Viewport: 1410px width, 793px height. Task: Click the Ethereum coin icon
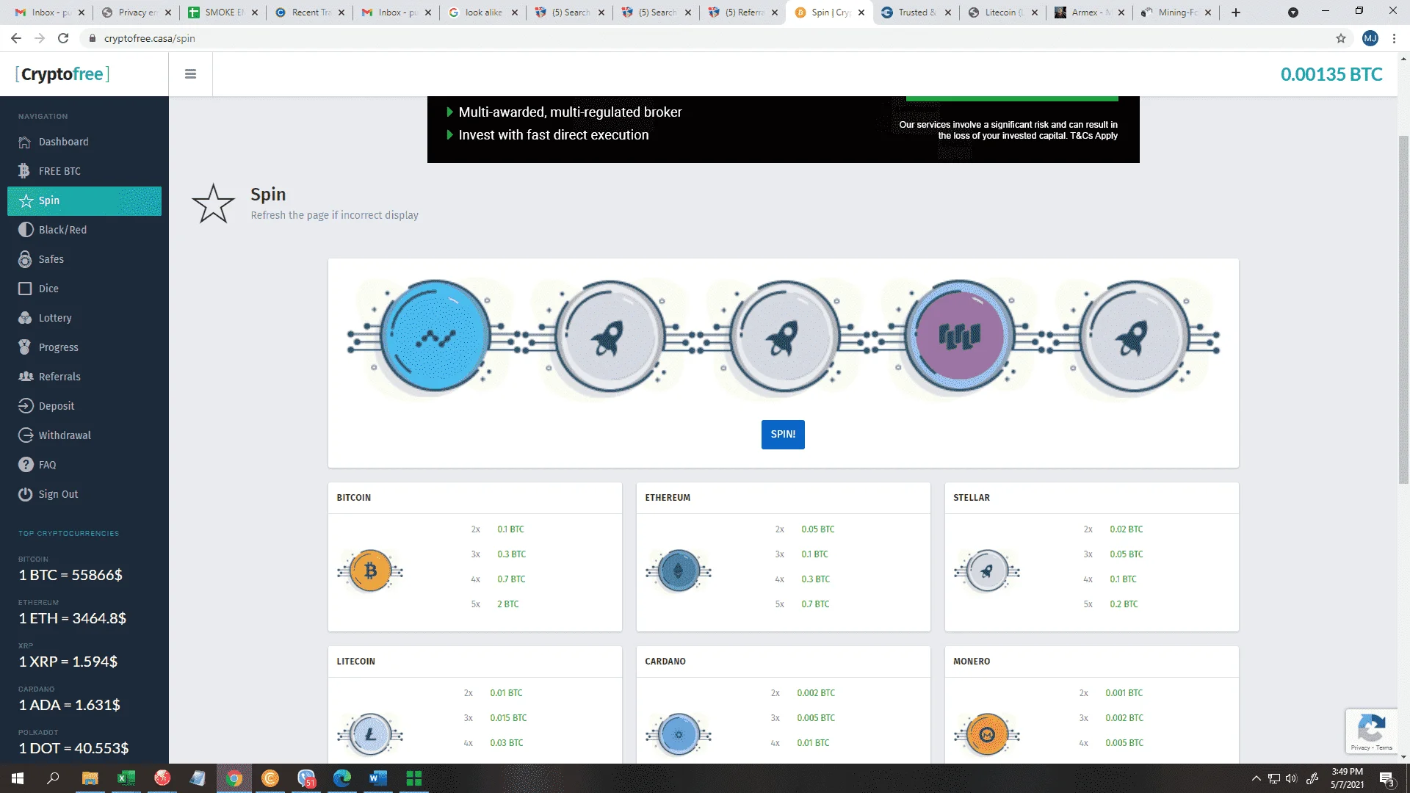679,571
